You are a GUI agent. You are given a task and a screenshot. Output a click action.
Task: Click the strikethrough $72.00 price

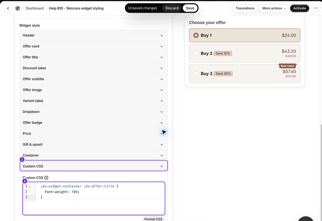tap(291, 76)
